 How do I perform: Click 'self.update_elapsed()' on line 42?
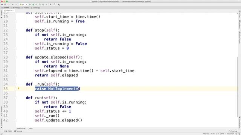tap(59, 120)
